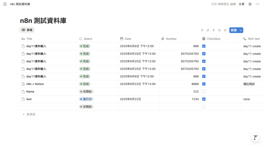Open the sort arrows icon
Screen dimensions: 263x145
208,30
